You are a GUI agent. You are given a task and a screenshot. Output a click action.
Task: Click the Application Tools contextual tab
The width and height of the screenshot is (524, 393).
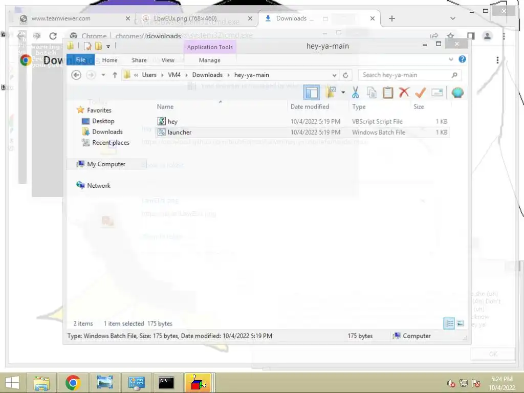pos(210,47)
